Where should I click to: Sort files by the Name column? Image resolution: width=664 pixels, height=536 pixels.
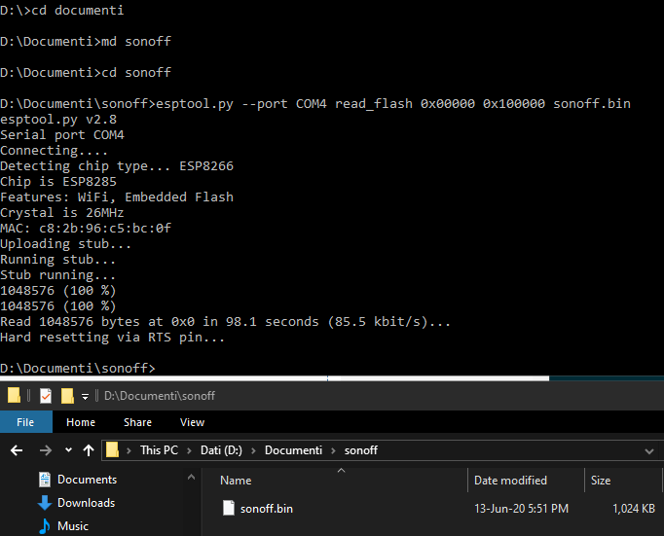(236, 481)
